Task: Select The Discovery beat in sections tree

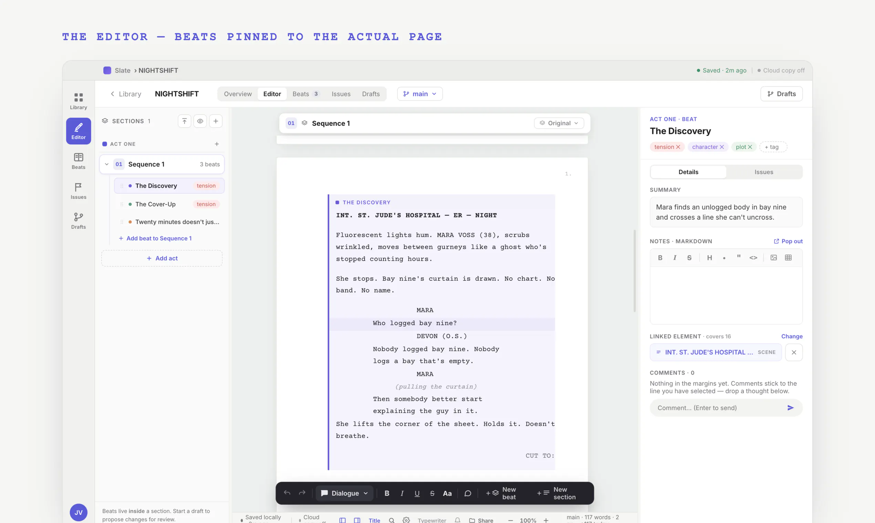Action: click(169, 186)
